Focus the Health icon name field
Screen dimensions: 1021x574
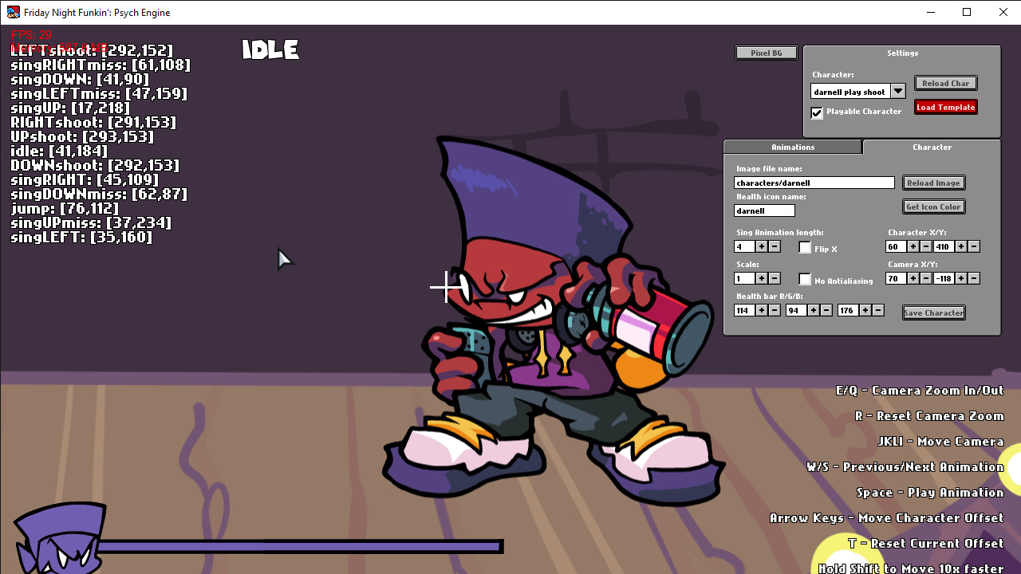click(764, 211)
